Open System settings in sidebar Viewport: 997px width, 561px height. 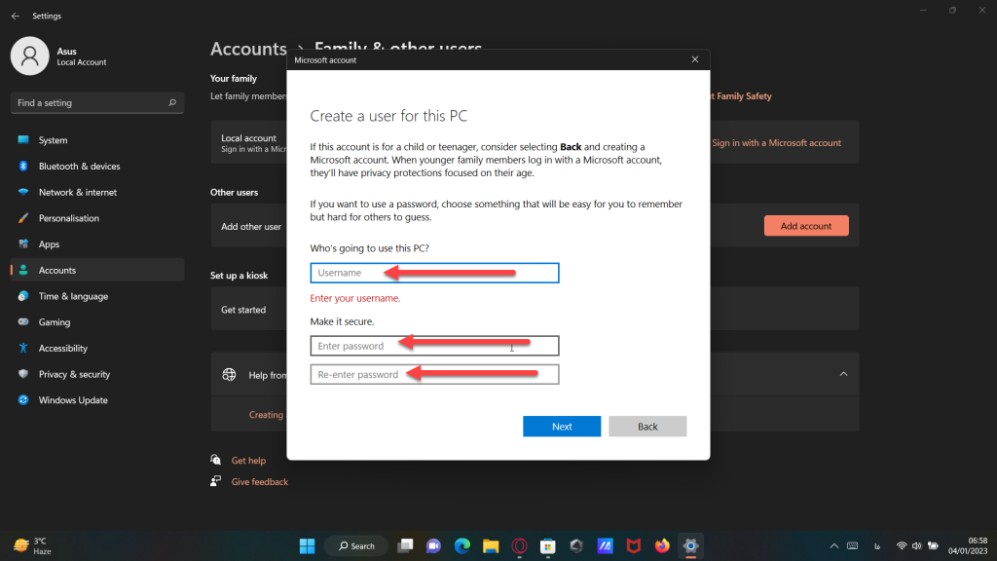53,140
